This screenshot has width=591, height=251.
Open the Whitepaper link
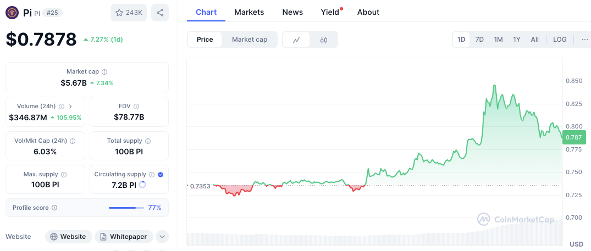[124, 237]
